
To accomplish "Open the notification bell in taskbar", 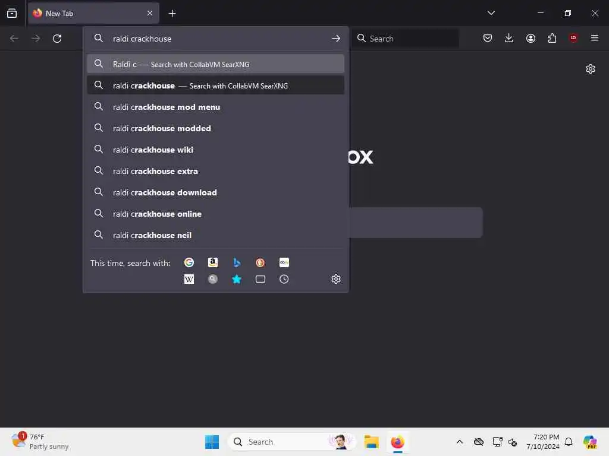I will pyautogui.click(x=569, y=442).
